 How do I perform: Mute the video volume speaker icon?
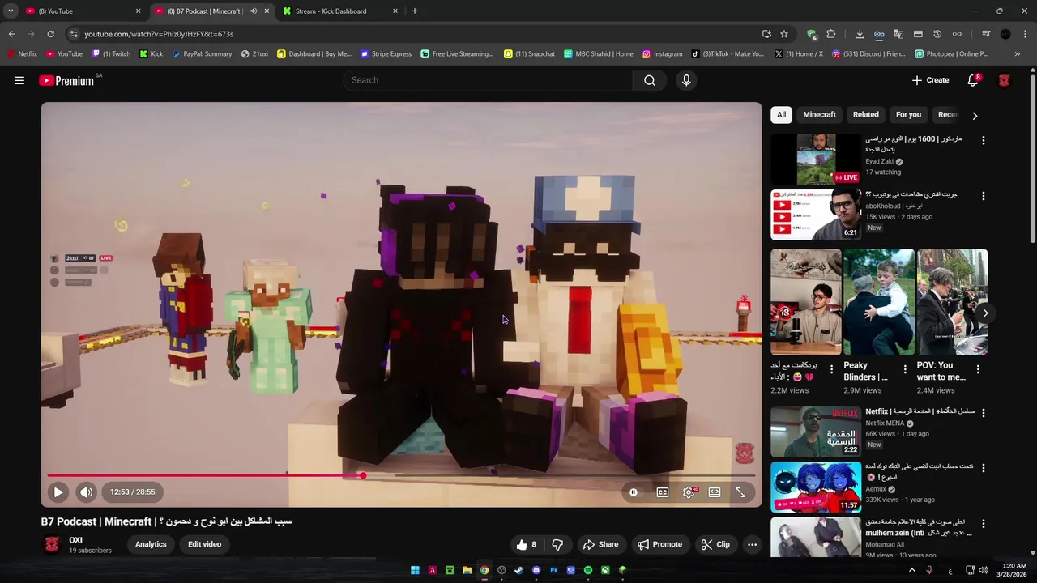pos(87,492)
